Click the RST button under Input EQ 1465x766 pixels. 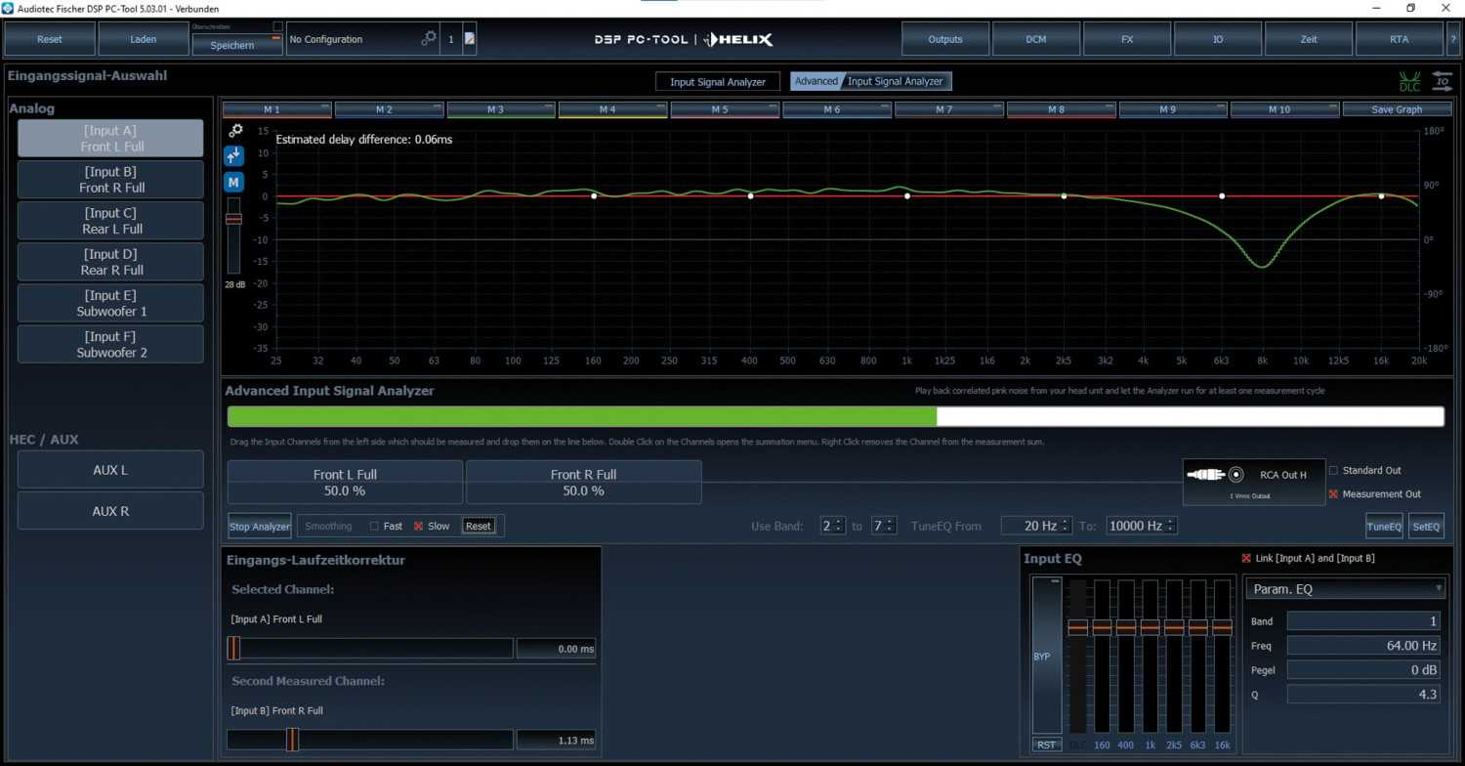pyautogui.click(x=1047, y=745)
